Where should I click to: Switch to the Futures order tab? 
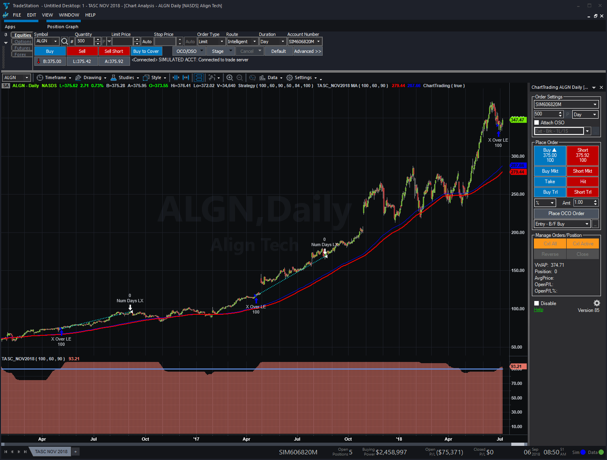coord(23,48)
